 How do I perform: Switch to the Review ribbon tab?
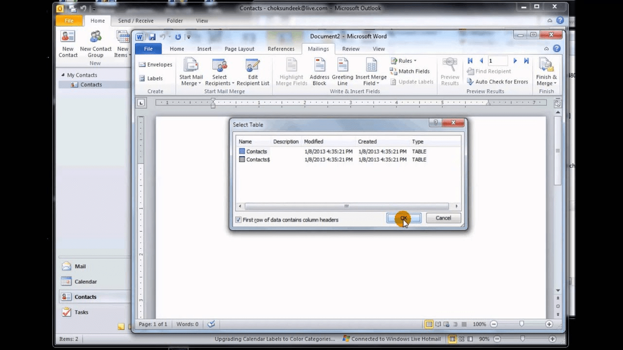[350, 48]
